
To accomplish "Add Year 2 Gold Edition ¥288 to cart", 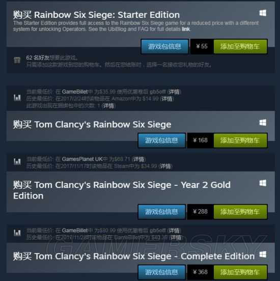I will [240, 212].
